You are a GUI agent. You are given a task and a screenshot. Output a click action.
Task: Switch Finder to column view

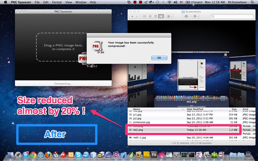[156, 16]
